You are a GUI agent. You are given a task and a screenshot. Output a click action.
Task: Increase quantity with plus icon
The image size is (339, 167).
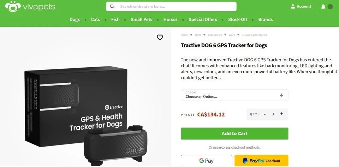tap(281, 114)
